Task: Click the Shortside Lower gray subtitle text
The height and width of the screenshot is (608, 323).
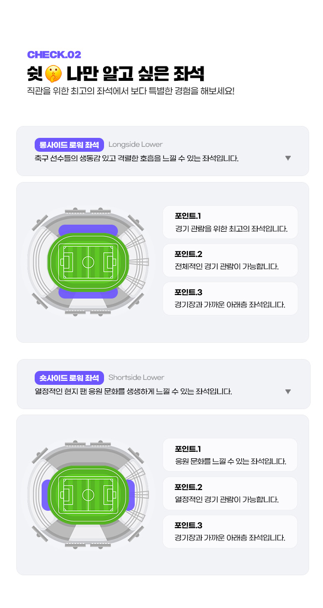Action: pyautogui.click(x=136, y=378)
